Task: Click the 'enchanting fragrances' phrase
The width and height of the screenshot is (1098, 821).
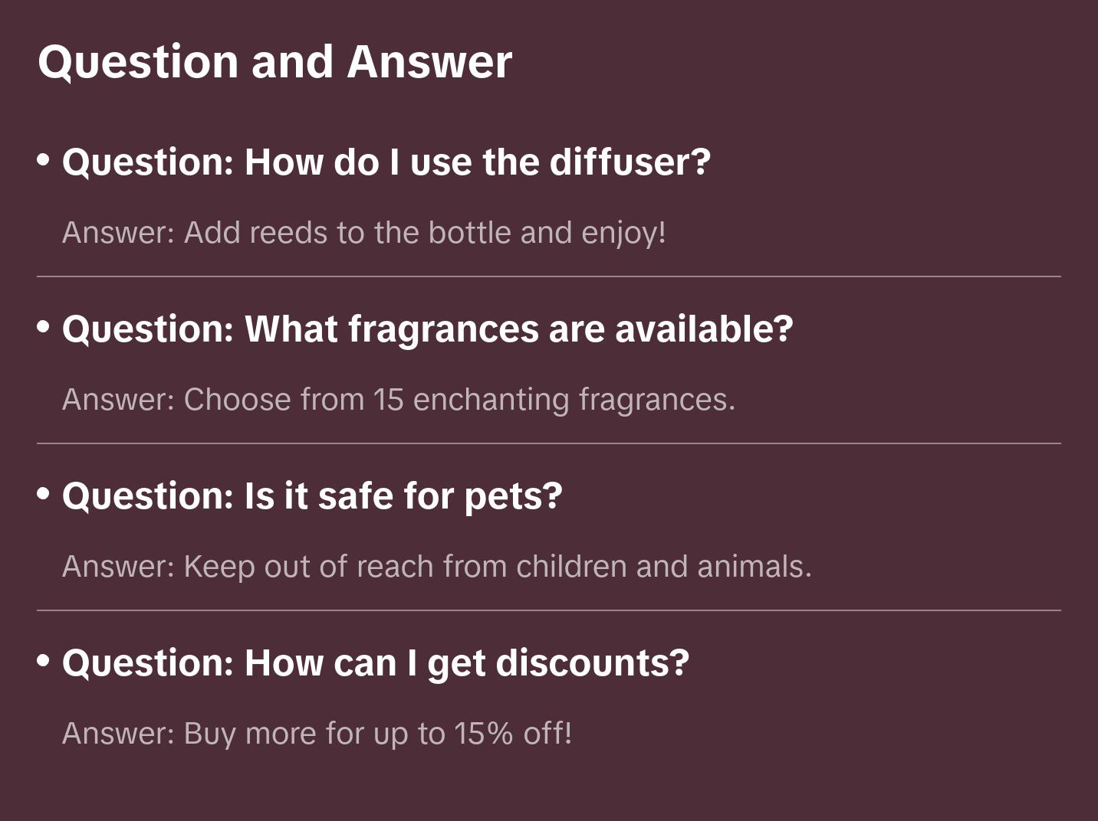Action: tap(574, 400)
